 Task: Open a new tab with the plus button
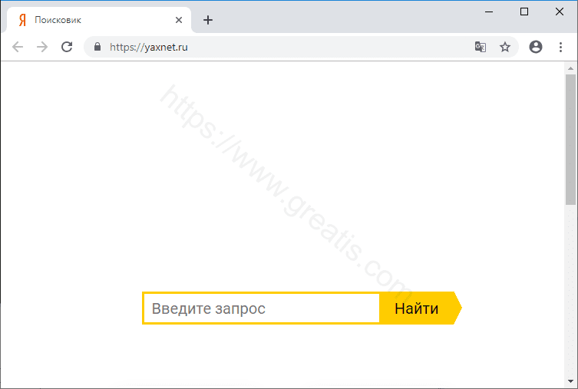tap(208, 20)
